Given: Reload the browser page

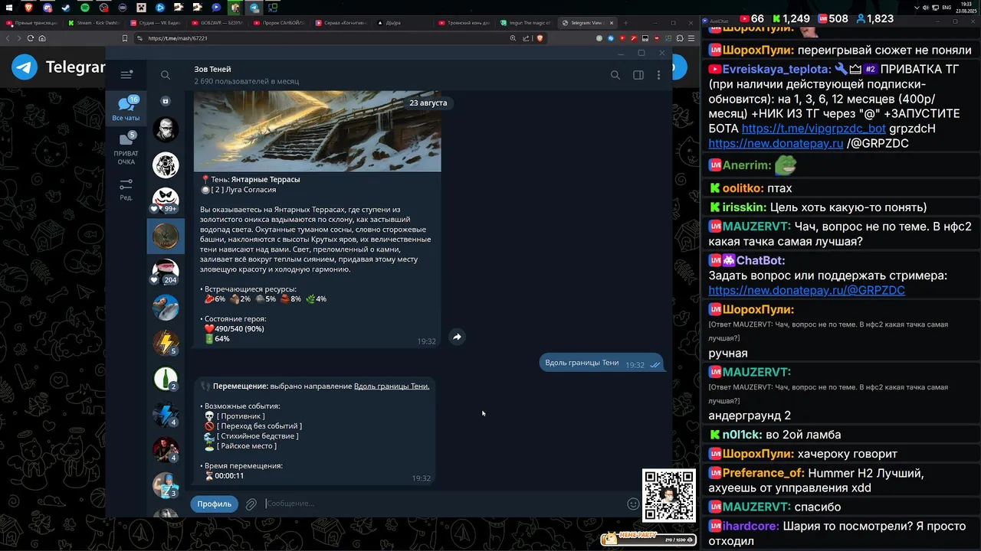Looking at the screenshot, I should pyautogui.click(x=31, y=38).
